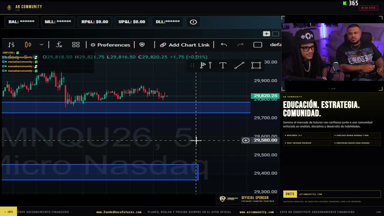Click Add Chart Link
The height and width of the screenshot is (216, 384).
(x=185, y=45)
